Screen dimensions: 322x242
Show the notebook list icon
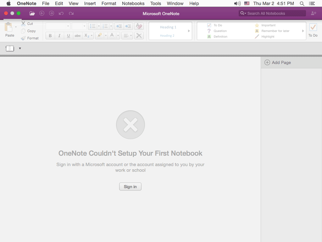click(x=10, y=49)
